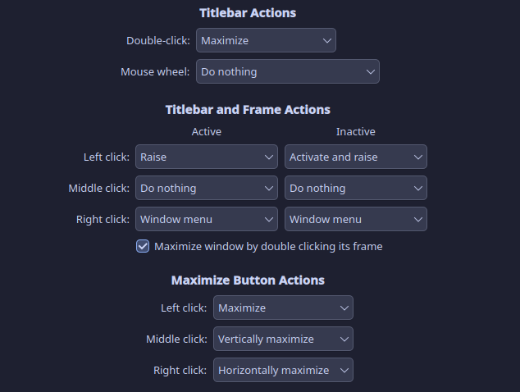Click the Double-click field label
This screenshot has width=520, height=392.
[158, 40]
